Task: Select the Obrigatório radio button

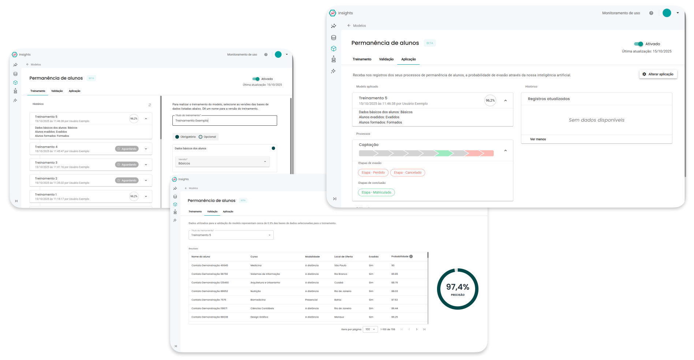Action: click(x=177, y=137)
